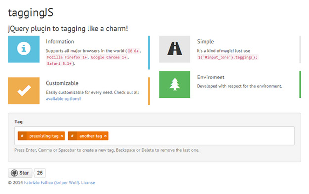Open the License link
Screen dimensions: 309x194
[x=88, y=183]
